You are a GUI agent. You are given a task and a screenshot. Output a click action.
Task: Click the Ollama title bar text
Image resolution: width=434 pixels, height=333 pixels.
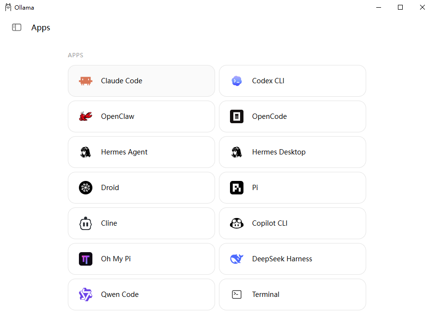[x=25, y=8]
